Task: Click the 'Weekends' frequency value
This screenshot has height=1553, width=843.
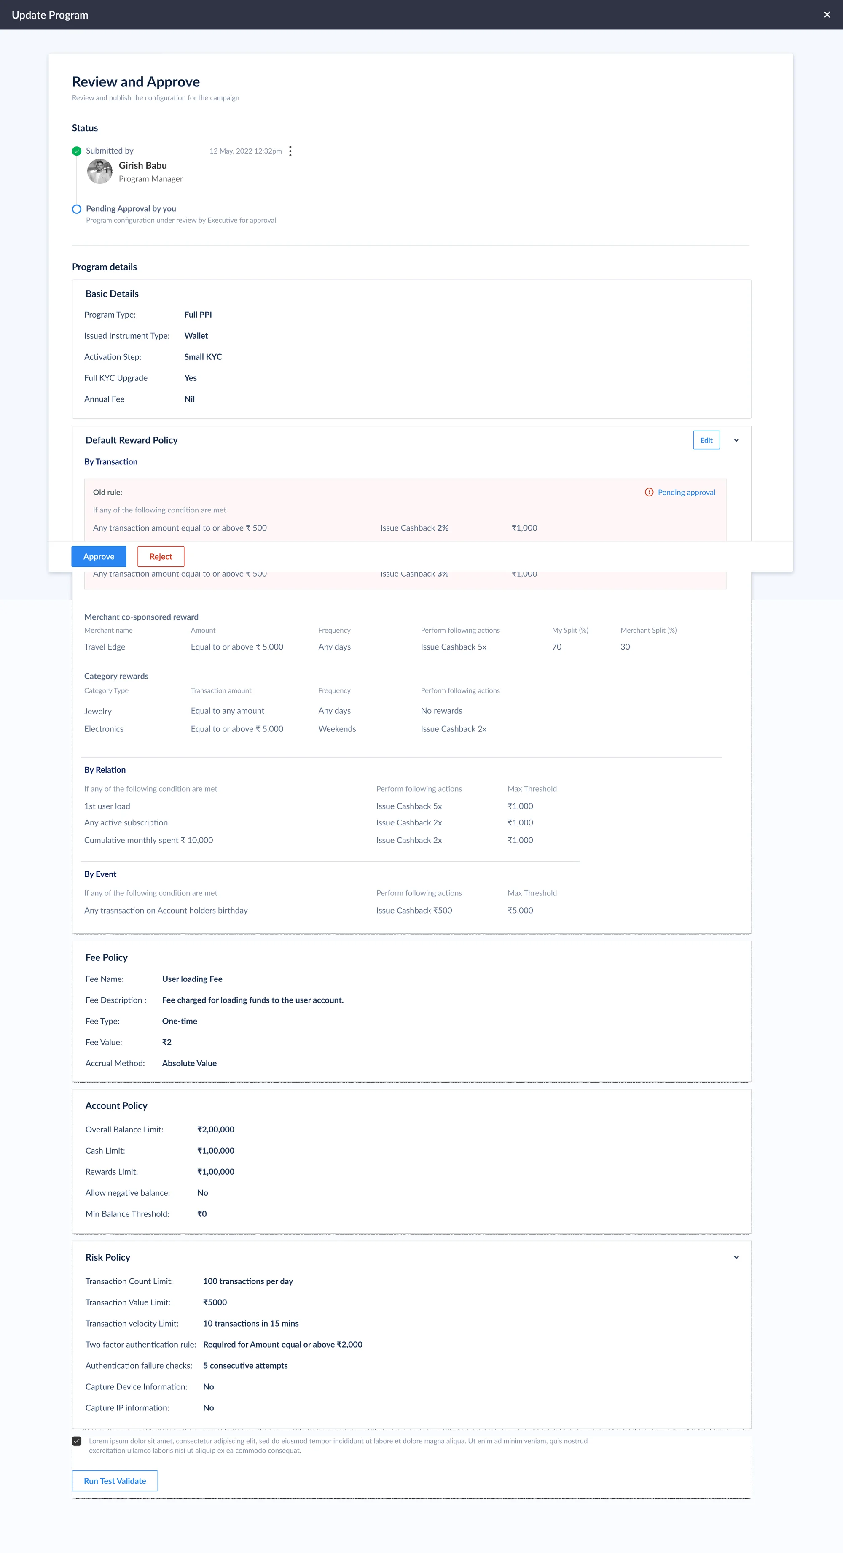Action: tap(337, 729)
